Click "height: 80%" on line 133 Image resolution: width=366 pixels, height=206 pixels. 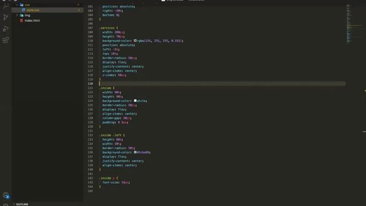click(x=113, y=140)
